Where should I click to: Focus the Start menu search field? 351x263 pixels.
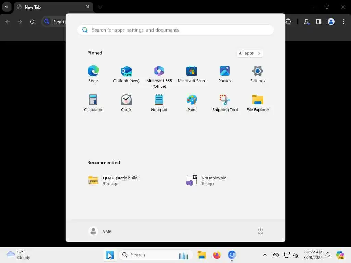pos(175,30)
